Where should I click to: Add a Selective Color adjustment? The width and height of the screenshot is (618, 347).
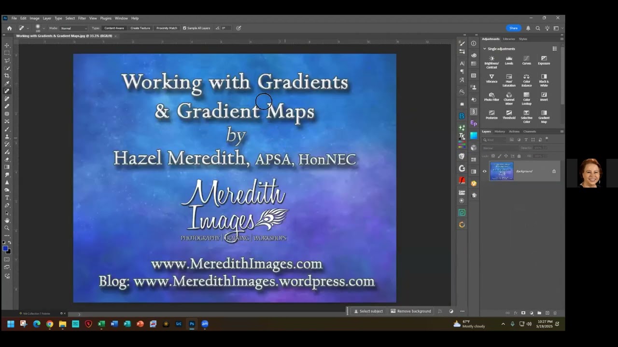click(x=526, y=117)
